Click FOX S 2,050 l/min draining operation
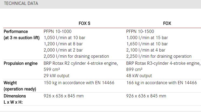This screenshot has height=112, width=201. click(76, 56)
